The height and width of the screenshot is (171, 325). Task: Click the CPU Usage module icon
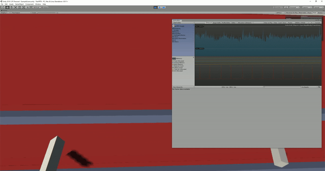point(174,26)
